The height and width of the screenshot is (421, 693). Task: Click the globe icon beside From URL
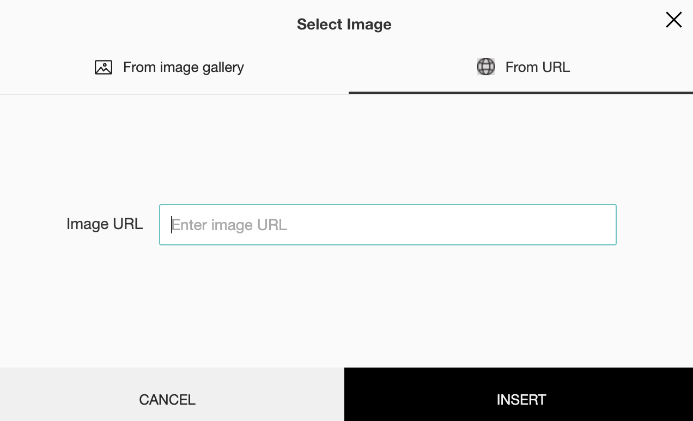[x=485, y=67]
